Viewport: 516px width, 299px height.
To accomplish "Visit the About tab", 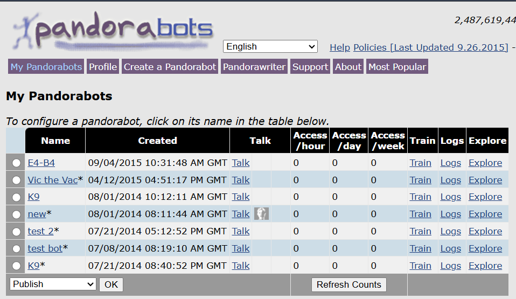I will (348, 66).
